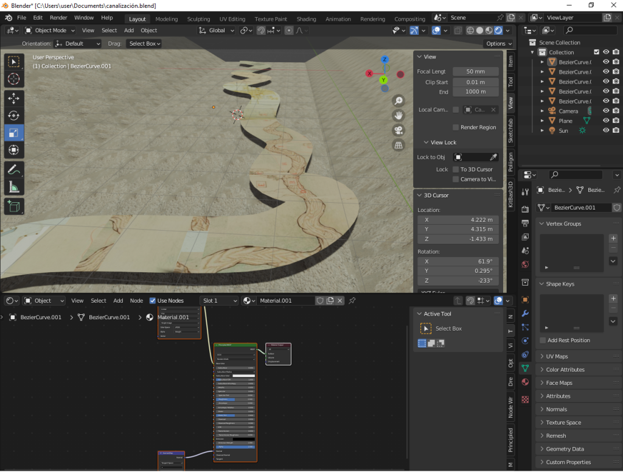
Task: Switch to the Shading workspace tab
Action: 306,19
